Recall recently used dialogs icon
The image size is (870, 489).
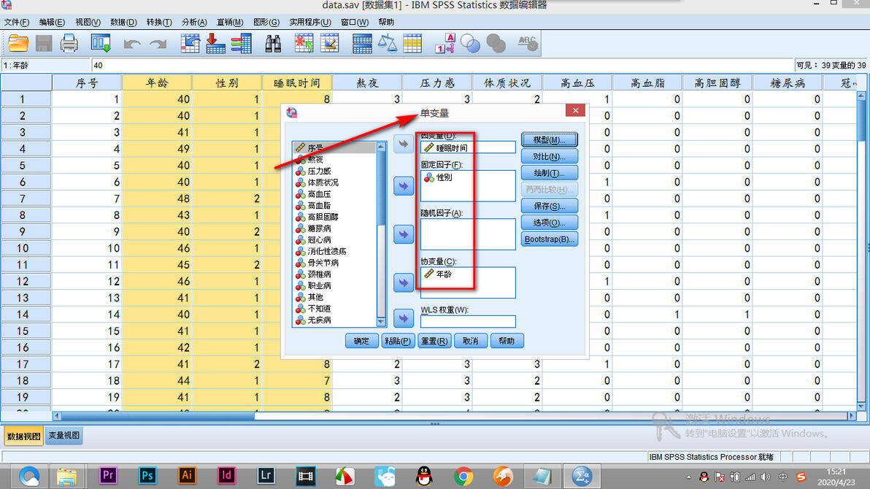click(x=101, y=43)
